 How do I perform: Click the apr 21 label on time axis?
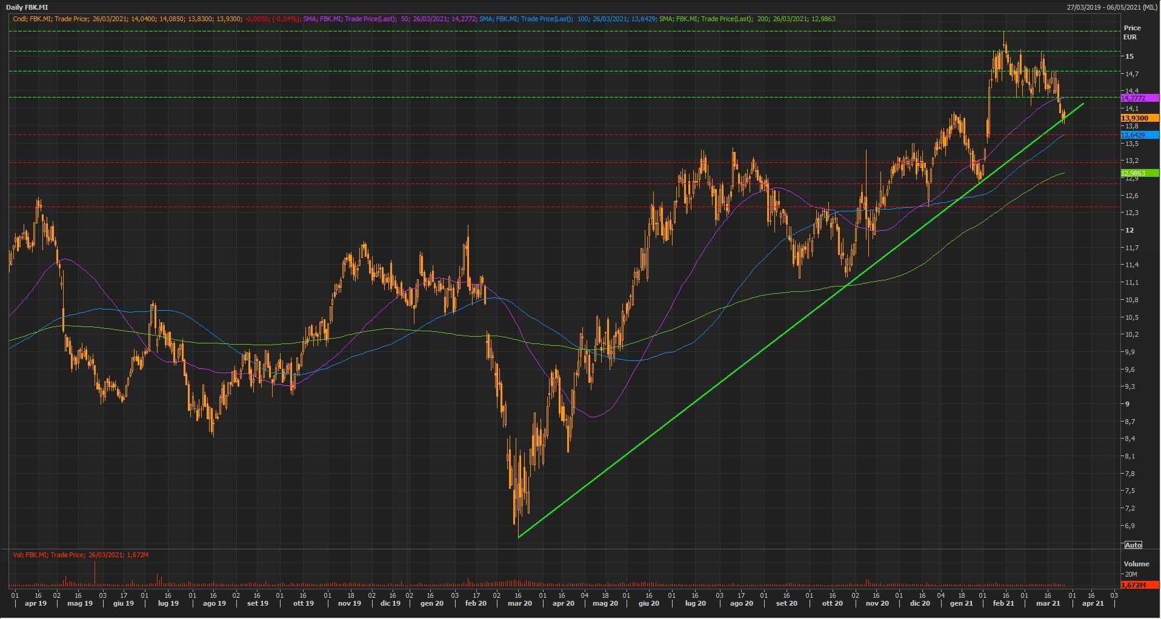click(1093, 603)
